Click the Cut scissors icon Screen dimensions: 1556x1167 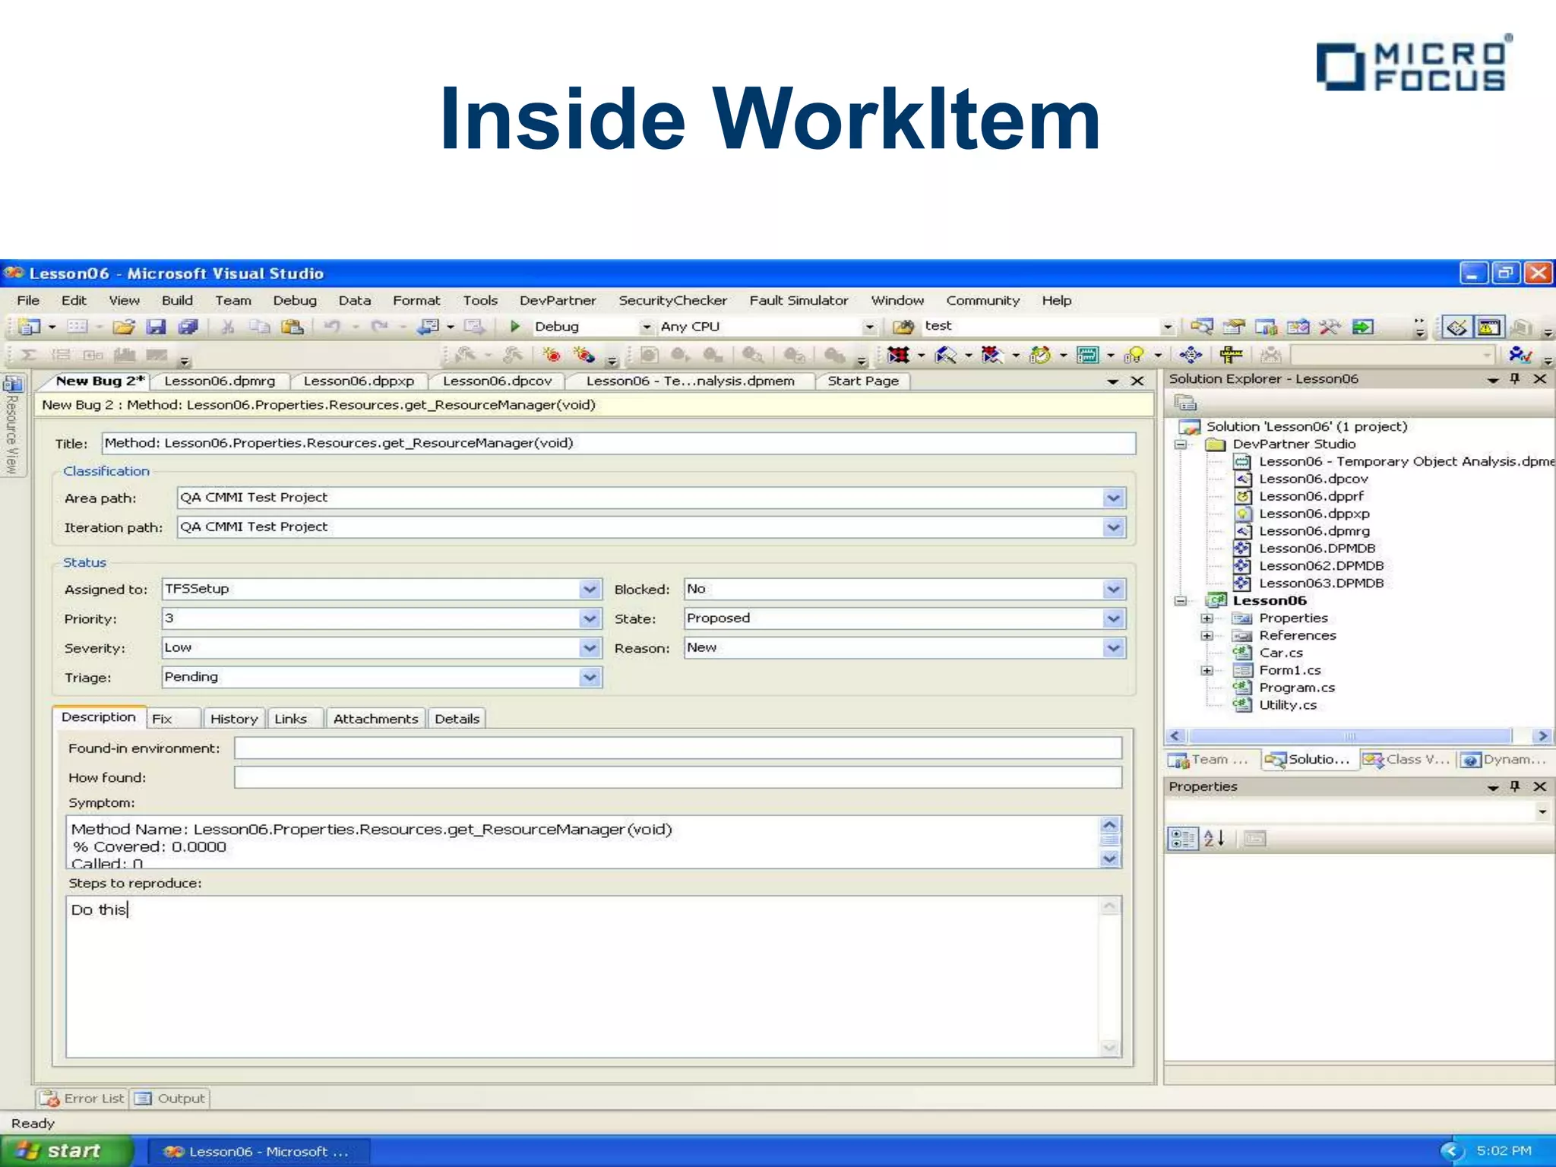pyautogui.click(x=227, y=327)
